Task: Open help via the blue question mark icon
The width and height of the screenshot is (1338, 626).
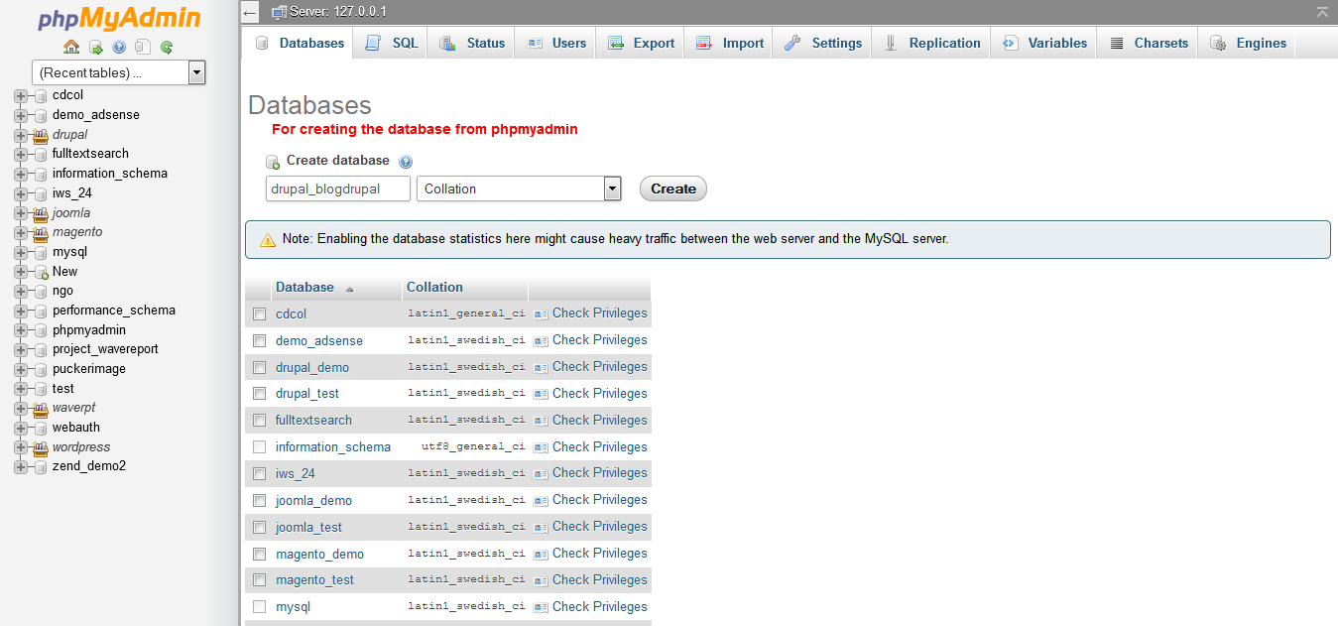Action: click(119, 47)
